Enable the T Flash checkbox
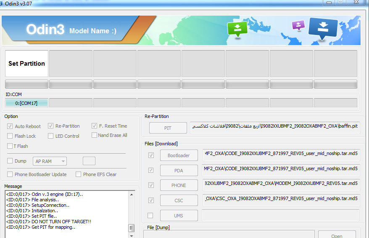369x238 pixels. [x=10, y=146]
